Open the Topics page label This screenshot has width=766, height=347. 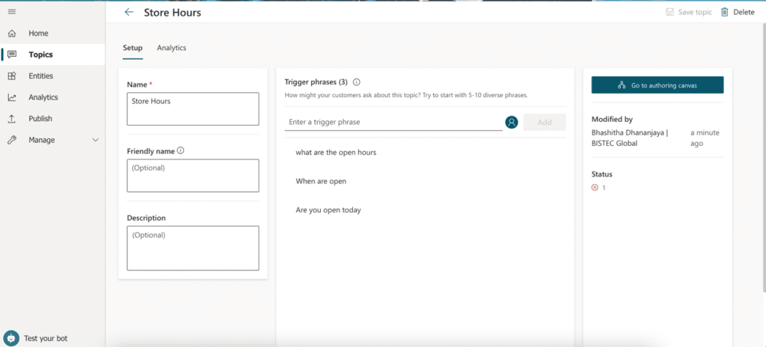pos(40,55)
